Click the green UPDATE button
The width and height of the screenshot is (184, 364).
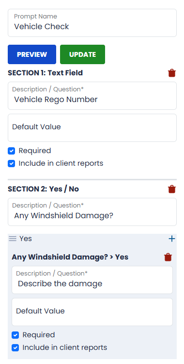[x=82, y=54]
